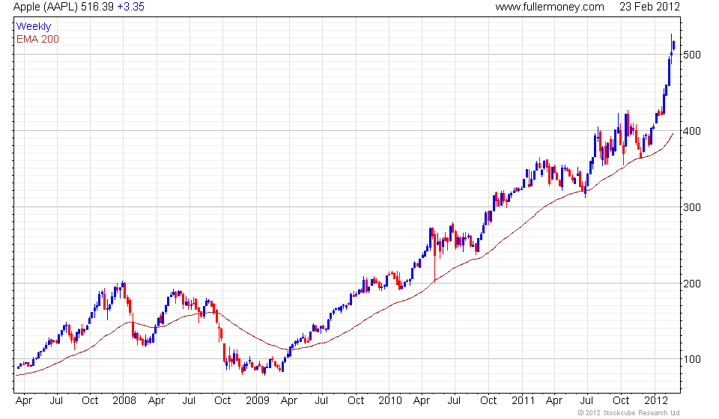Select the EMA 200 legend label
The image size is (719, 419).
(x=37, y=40)
